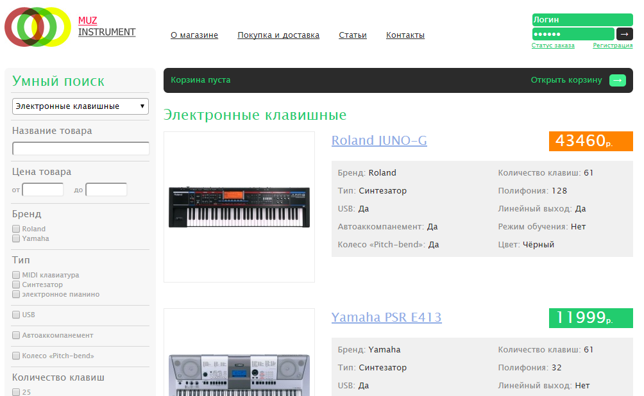This screenshot has width=644, height=396.
Task: Click the Количество клавиш filter heading
Action: click(x=58, y=377)
